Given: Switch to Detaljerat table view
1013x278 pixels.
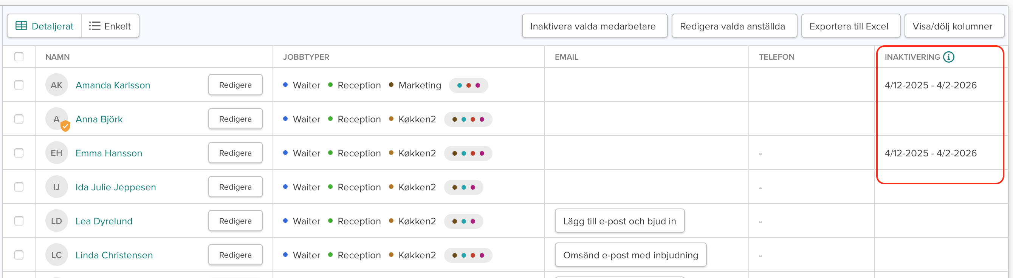Looking at the screenshot, I should coord(45,26).
